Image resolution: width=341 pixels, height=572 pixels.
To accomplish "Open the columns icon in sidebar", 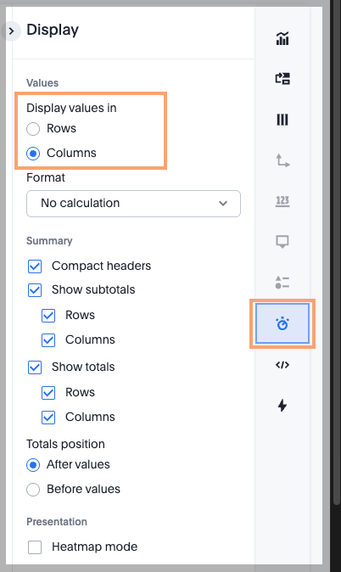I will [x=282, y=120].
